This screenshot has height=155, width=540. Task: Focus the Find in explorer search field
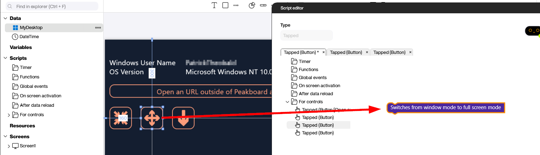(x=51, y=6)
